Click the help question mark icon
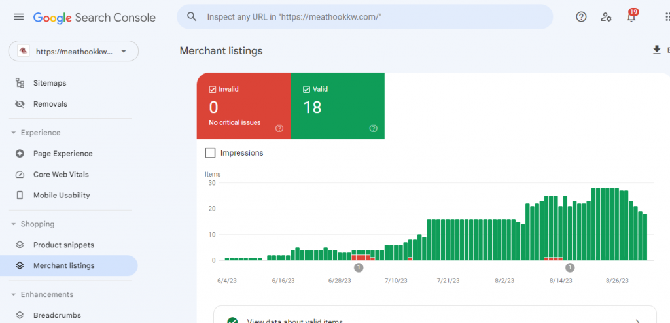The height and width of the screenshot is (323, 670). coord(581,17)
